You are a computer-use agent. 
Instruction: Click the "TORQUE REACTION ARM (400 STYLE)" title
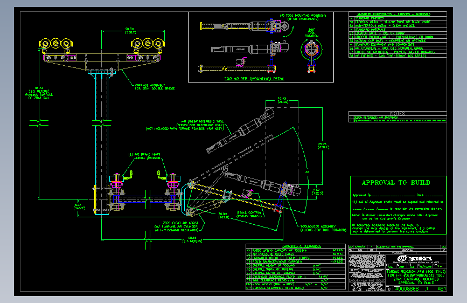416,272
